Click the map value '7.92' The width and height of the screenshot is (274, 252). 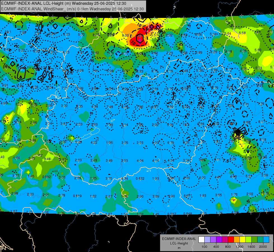140,107
